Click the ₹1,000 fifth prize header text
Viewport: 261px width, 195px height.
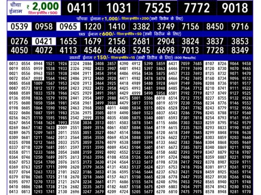coord(130,18)
